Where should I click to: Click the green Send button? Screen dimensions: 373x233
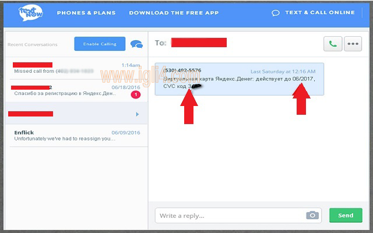coord(346,216)
